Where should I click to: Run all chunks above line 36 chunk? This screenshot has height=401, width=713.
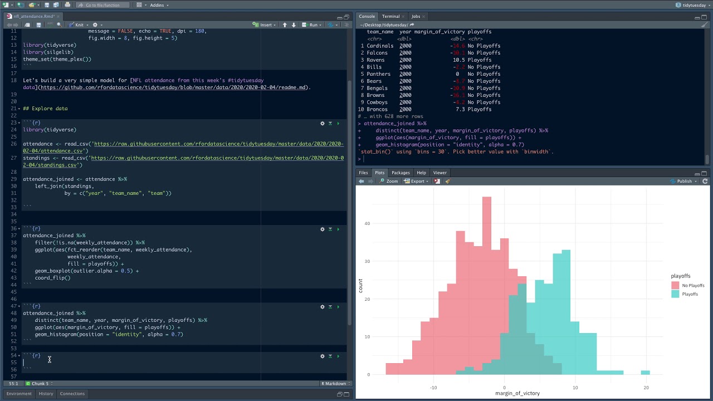point(330,229)
